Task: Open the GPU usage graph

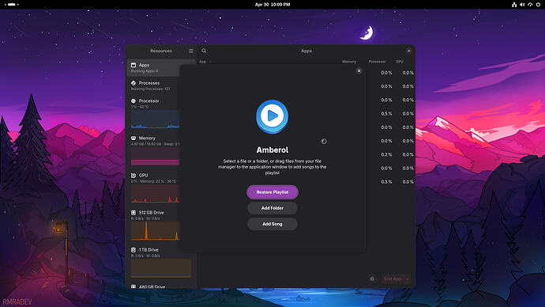Action: [156, 194]
